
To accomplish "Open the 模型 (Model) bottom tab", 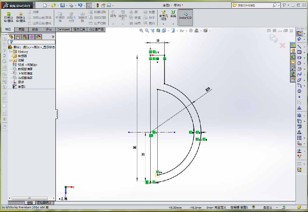I will tap(30, 203).
